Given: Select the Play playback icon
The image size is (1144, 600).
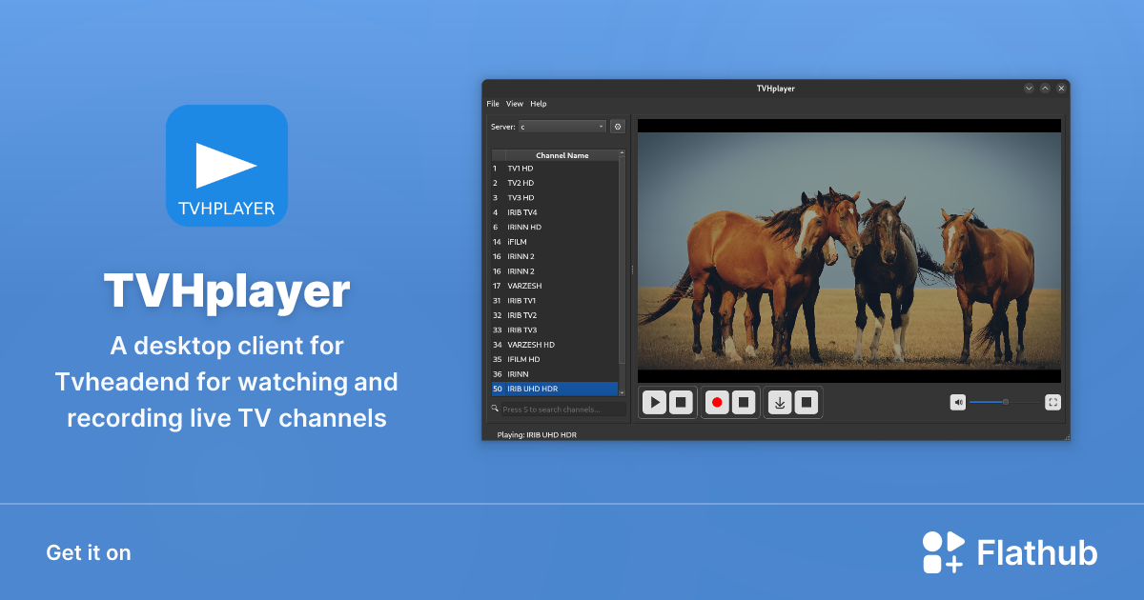Looking at the screenshot, I should 655,403.
